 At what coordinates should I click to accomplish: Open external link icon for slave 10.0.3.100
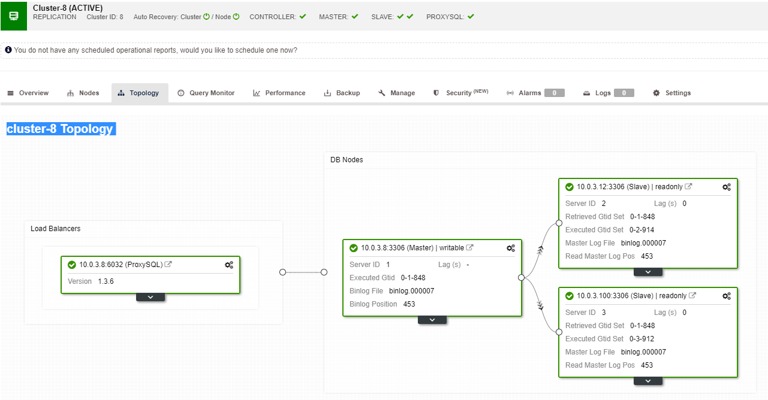click(x=692, y=295)
